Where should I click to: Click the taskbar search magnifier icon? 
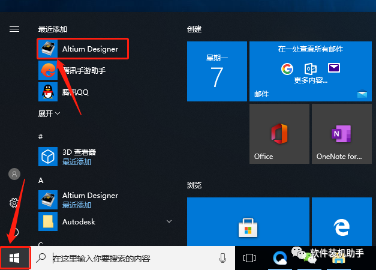pyautogui.click(x=41, y=258)
